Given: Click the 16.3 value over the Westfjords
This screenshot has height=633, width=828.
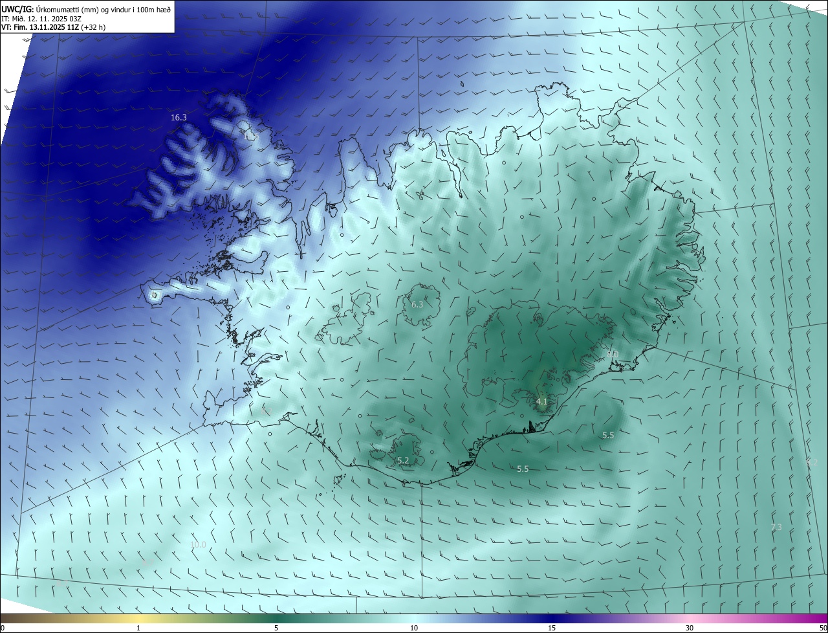Looking at the screenshot, I should point(179,118).
